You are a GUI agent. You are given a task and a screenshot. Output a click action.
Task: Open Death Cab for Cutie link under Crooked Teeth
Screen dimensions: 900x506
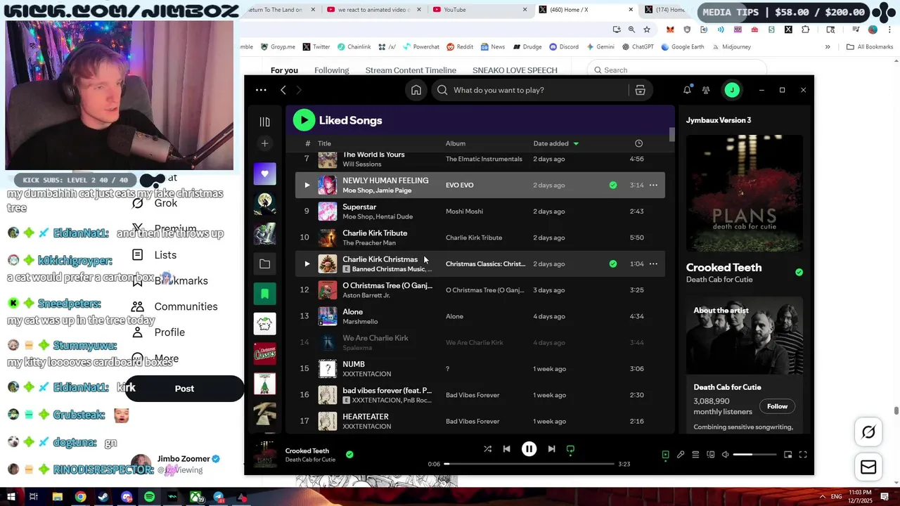click(719, 280)
